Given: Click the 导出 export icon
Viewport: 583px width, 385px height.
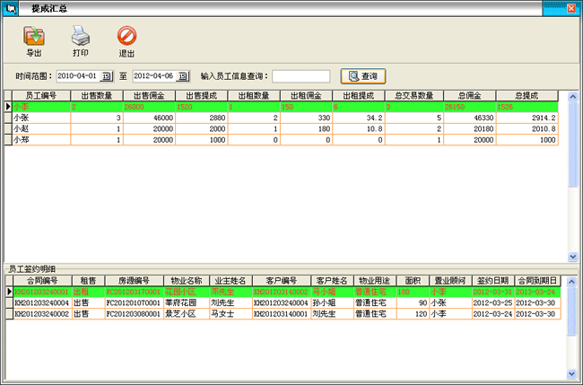Looking at the screenshot, I should tap(34, 37).
